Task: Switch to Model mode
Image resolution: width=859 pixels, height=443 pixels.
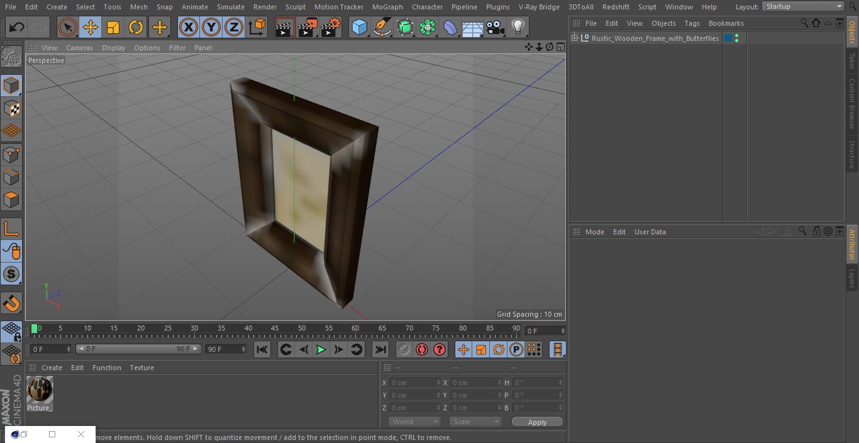Action: [11, 85]
